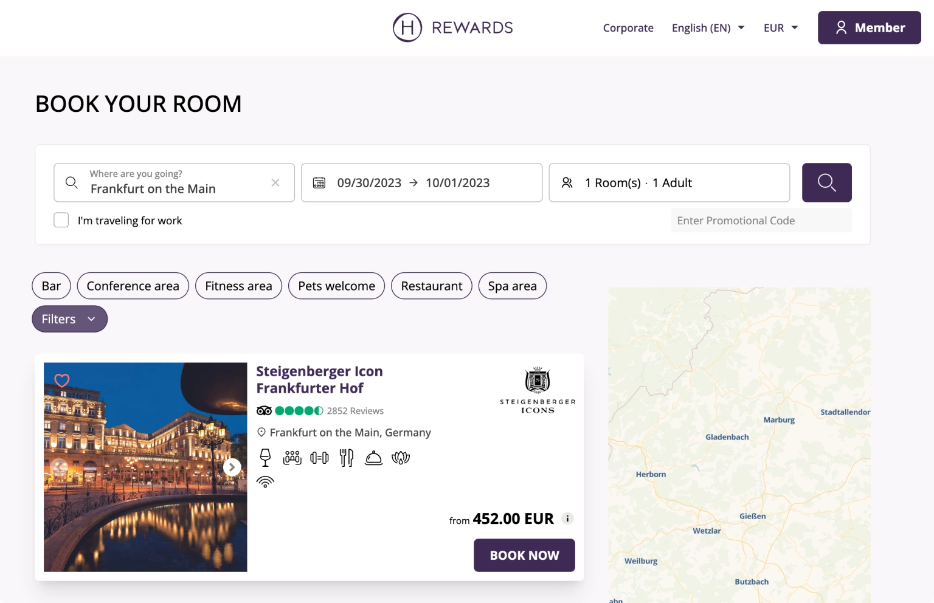Click Butzbach on the map
The width and height of the screenshot is (934, 603).
[x=752, y=582]
